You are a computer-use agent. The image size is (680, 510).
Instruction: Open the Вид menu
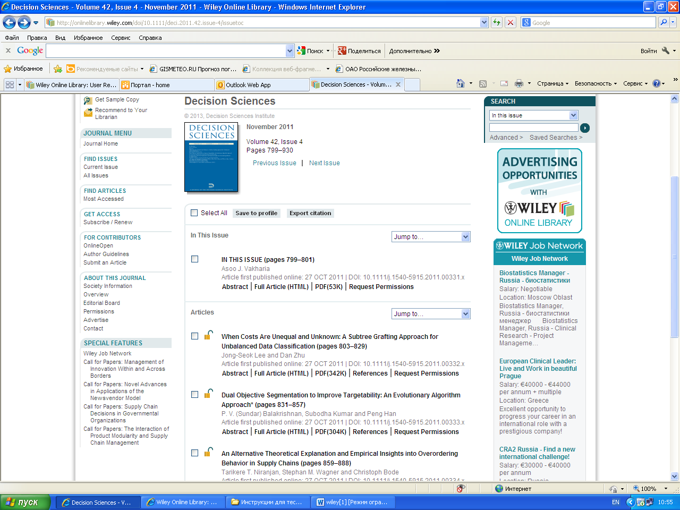pyautogui.click(x=60, y=38)
